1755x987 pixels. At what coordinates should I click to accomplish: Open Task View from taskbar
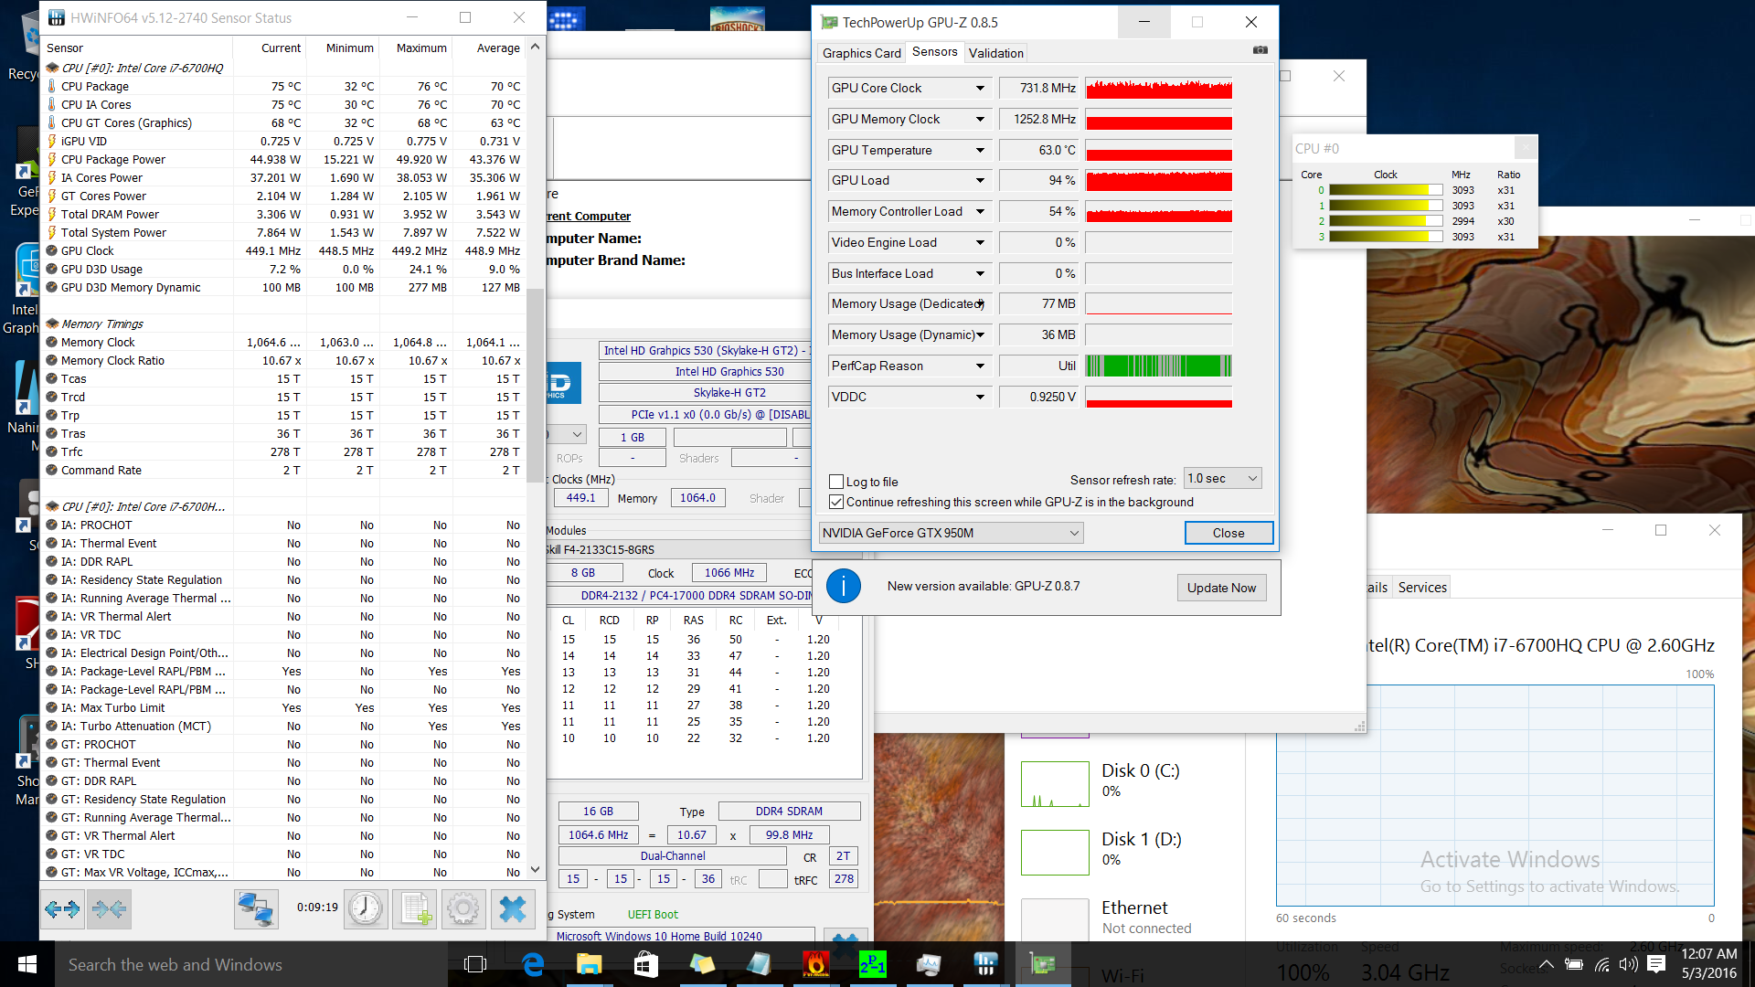click(475, 964)
